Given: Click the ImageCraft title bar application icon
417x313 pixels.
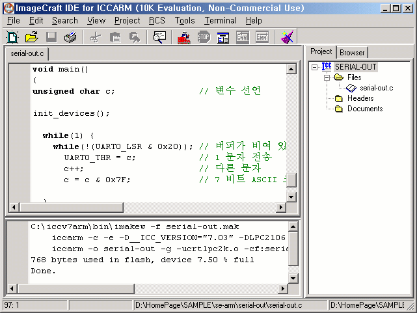Looking at the screenshot, I should pyautogui.click(x=8, y=8).
